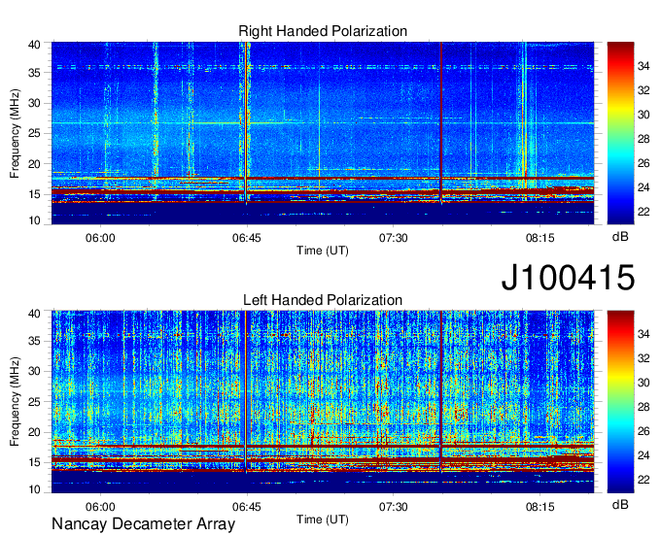Click the 28 dB tick on Right Handed colorbar
Image resolution: width=661 pixels, height=536 pixels.
click(644, 139)
